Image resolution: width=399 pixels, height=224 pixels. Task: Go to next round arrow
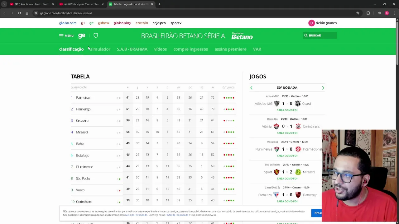pyautogui.click(x=323, y=88)
